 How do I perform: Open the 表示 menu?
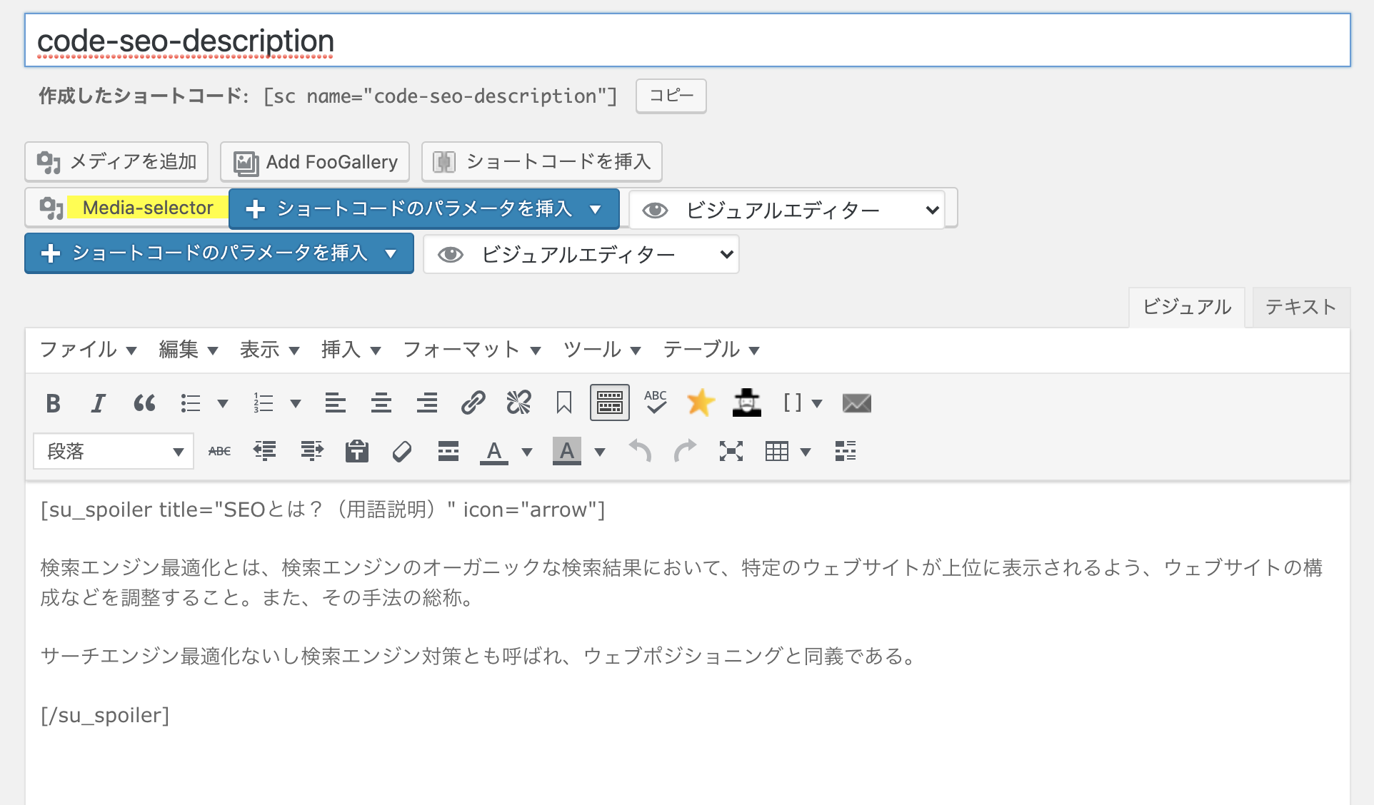(269, 350)
